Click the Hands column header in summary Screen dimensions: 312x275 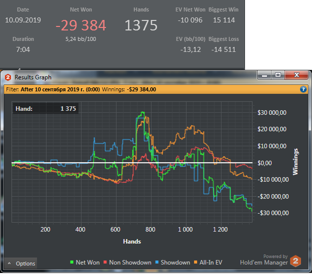click(x=141, y=9)
